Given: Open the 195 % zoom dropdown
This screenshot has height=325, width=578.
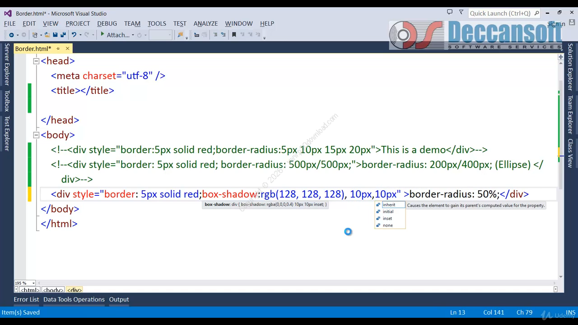Looking at the screenshot, I should [x=33, y=283].
